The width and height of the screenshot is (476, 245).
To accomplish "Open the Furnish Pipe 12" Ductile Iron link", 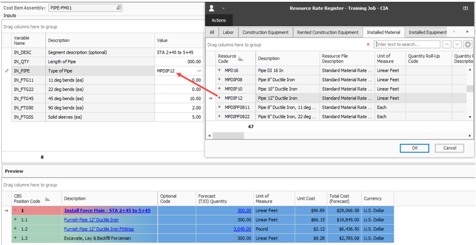I will pos(91,219).
